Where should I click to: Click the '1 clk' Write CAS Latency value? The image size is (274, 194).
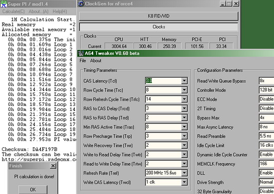click(x=150, y=182)
